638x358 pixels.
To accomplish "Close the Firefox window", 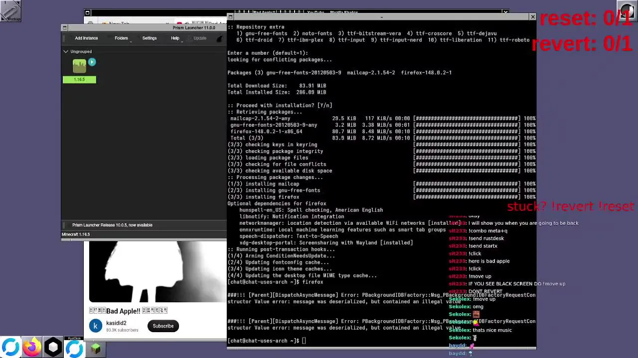I will tap(505, 12).
